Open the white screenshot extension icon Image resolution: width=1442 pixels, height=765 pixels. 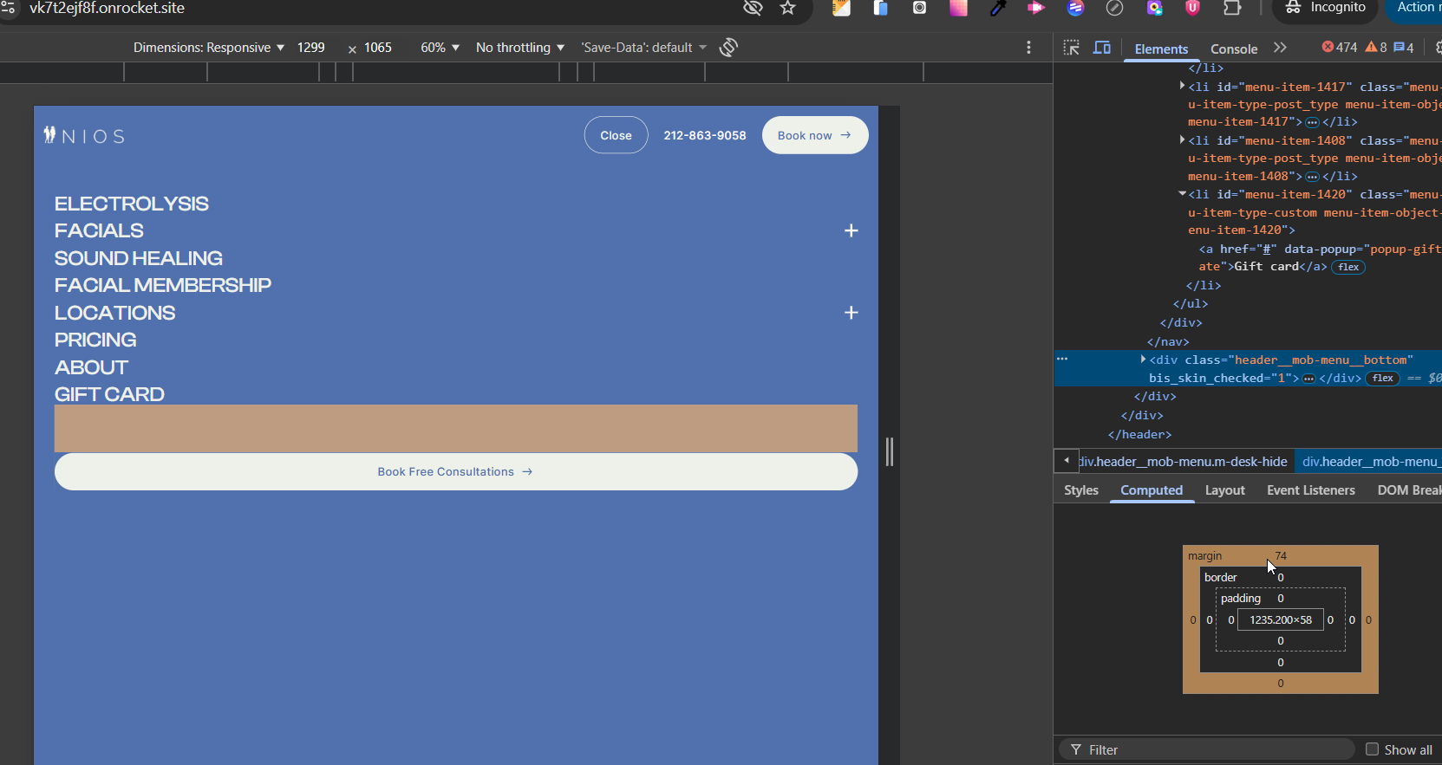tap(919, 8)
